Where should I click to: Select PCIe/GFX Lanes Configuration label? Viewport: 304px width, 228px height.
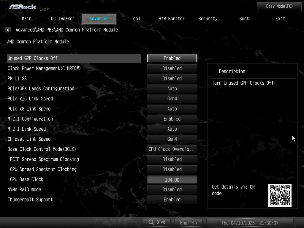click(41, 88)
